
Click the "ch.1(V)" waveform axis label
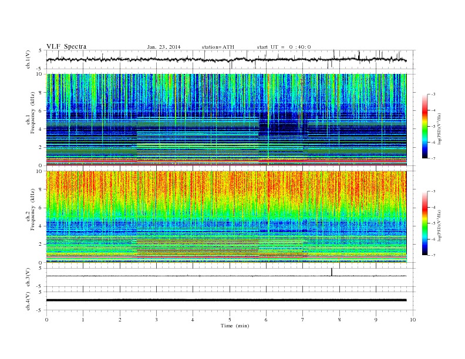click(x=28, y=59)
